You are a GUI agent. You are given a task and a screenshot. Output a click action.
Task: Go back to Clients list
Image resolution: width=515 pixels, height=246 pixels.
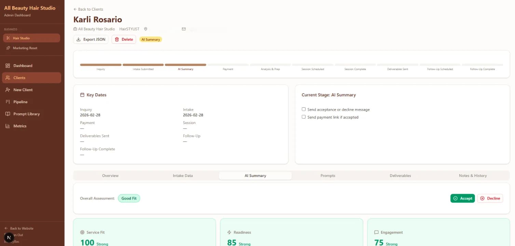pyautogui.click(x=88, y=9)
